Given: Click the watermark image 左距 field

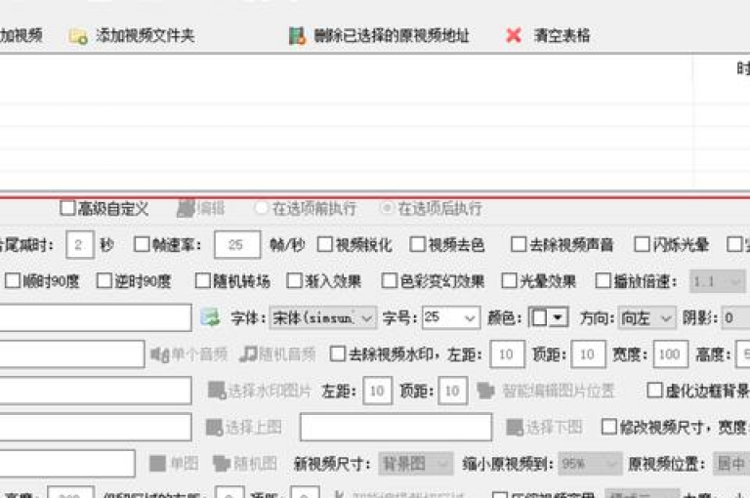Looking at the screenshot, I should [x=377, y=391].
